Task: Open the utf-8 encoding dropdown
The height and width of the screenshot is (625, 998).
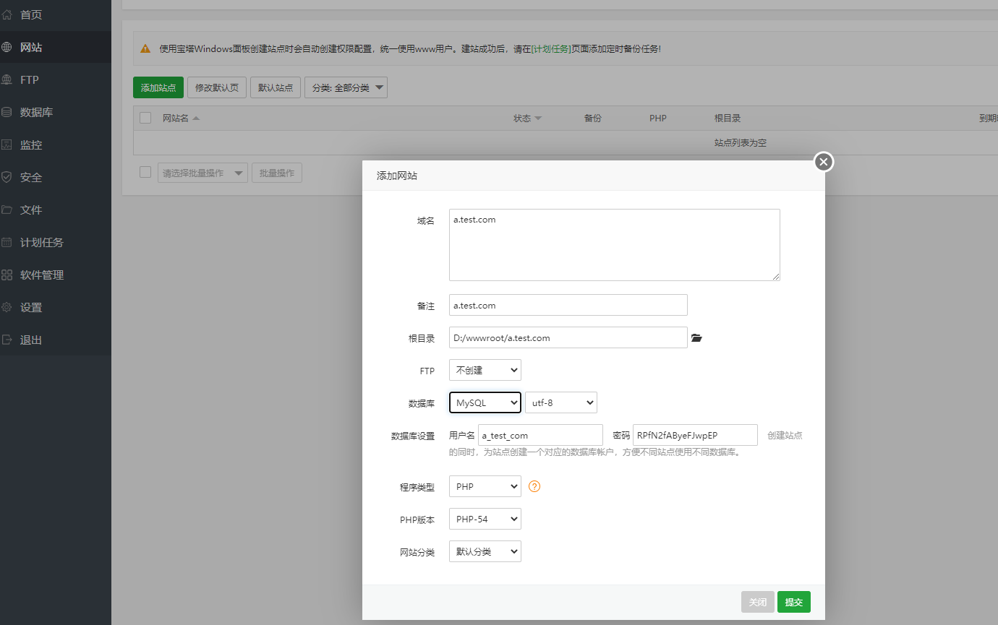Action: 561,402
